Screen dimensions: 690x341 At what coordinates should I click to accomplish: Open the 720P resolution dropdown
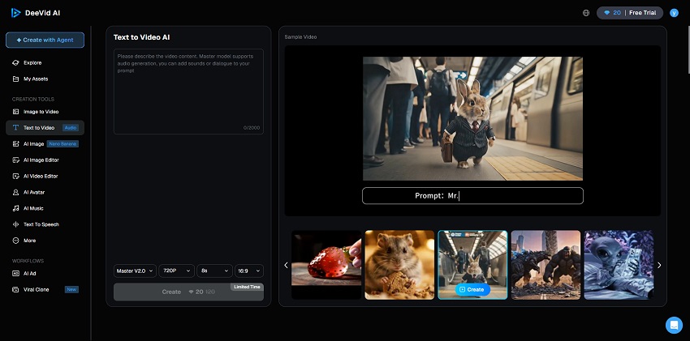tap(176, 271)
